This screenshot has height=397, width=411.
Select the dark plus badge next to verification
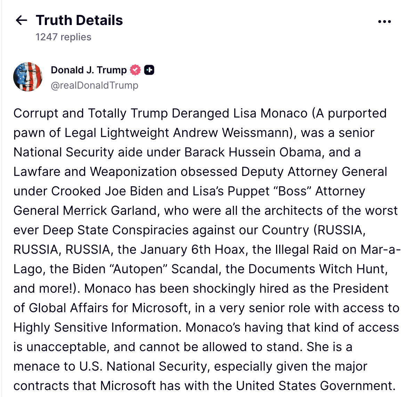click(x=150, y=70)
